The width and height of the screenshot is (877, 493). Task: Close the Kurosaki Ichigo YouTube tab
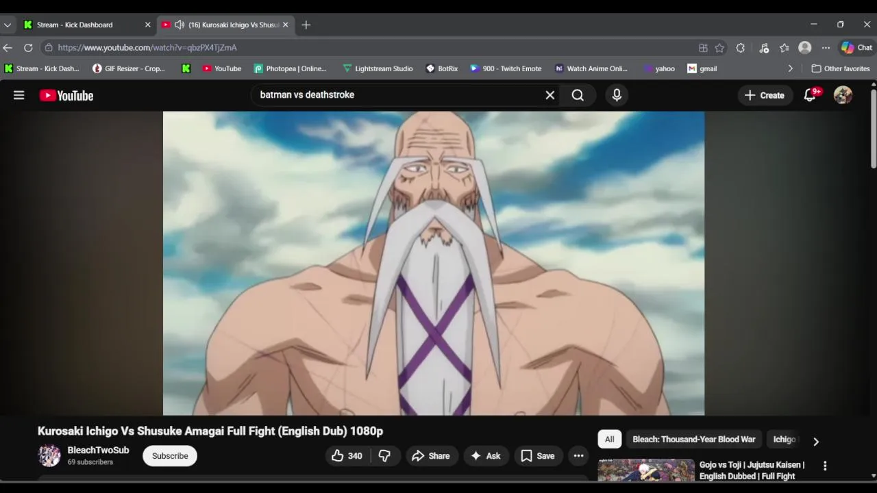[286, 25]
